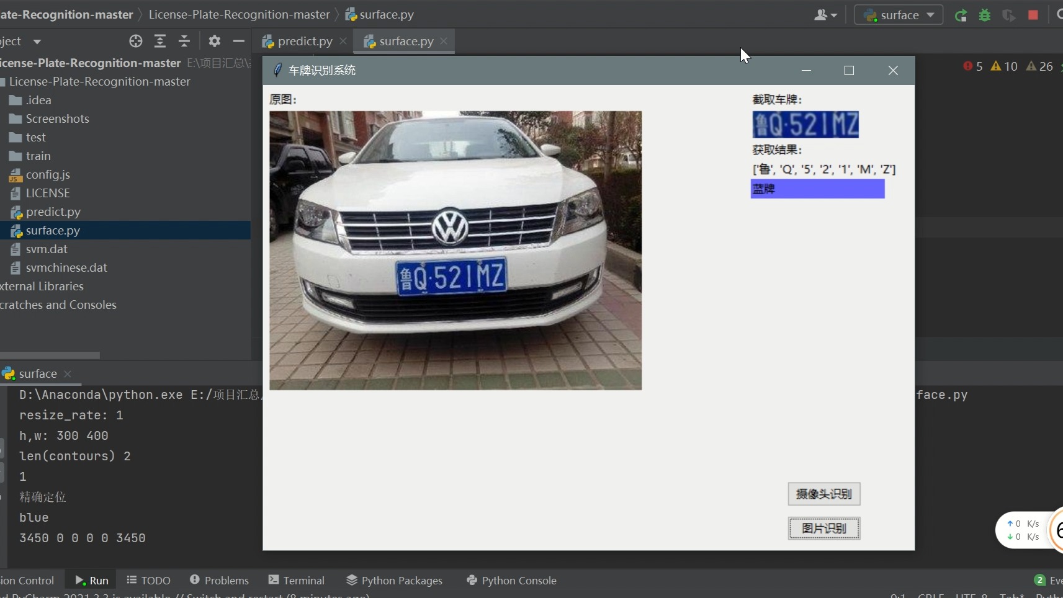
Task: Switch to the predict.py editor tab
Action: click(x=304, y=42)
